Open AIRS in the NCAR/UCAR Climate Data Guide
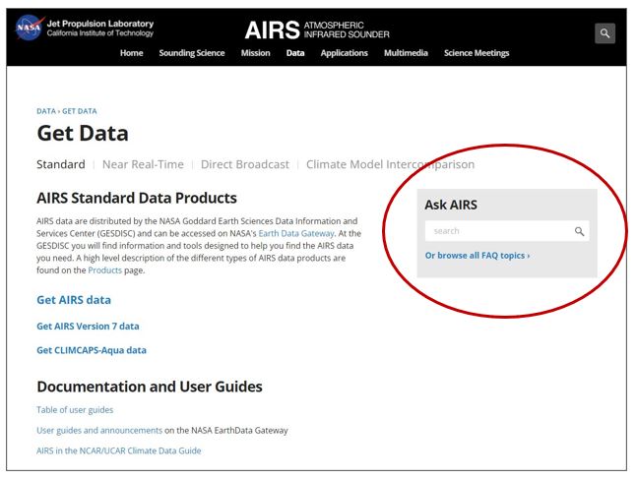This screenshot has height=479, width=636. pos(119,450)
